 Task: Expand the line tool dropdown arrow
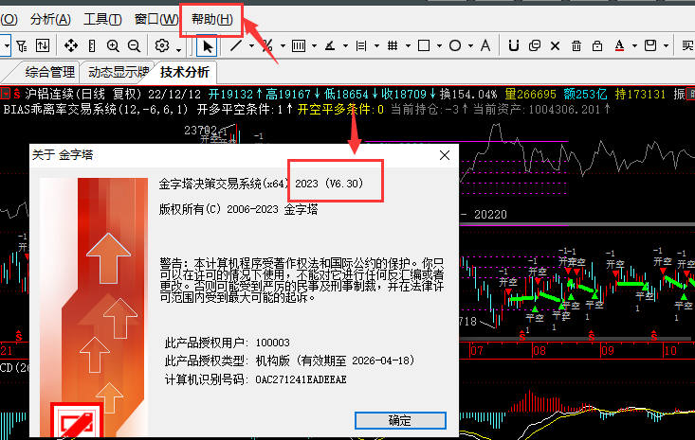[251, 46]
